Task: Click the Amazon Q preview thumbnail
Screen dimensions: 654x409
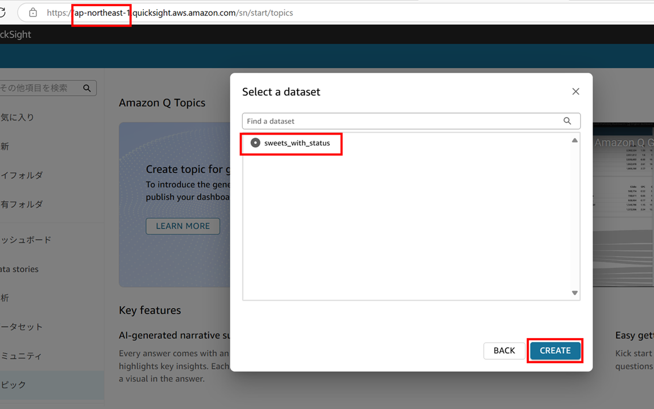Action: tap(623, 204)
